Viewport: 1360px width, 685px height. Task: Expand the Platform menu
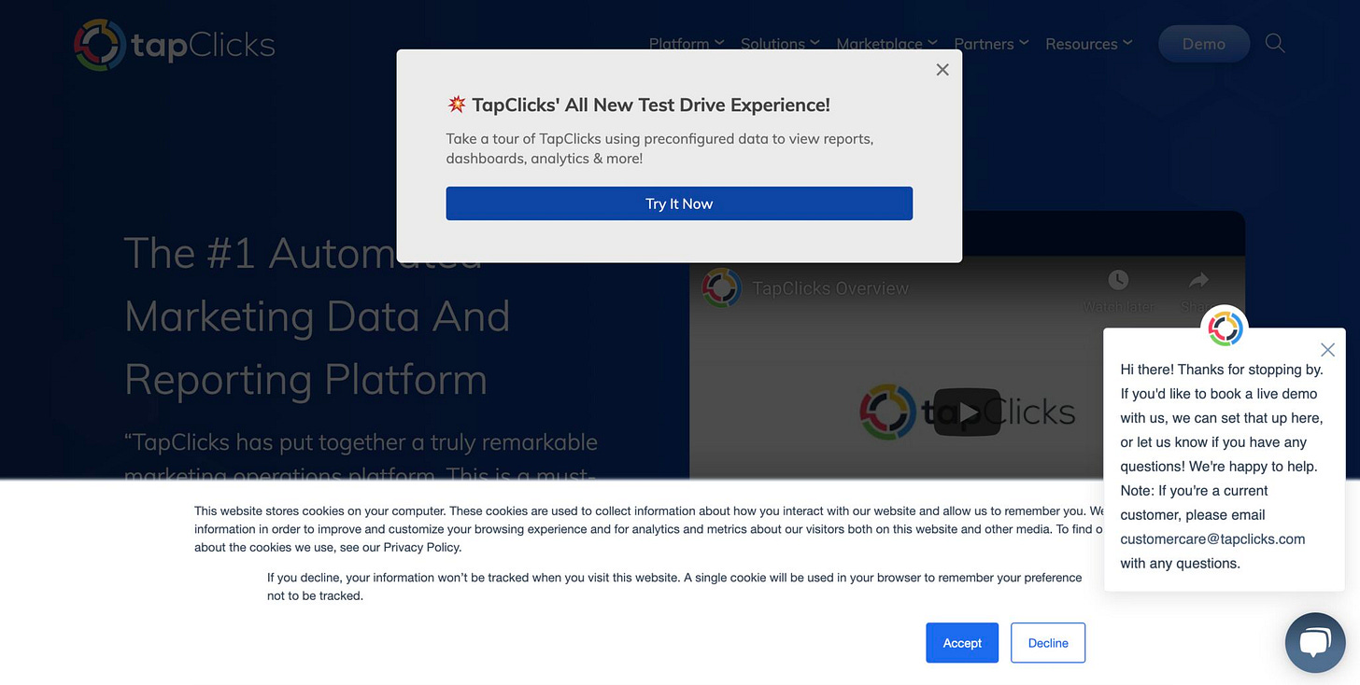coord(687,44)
